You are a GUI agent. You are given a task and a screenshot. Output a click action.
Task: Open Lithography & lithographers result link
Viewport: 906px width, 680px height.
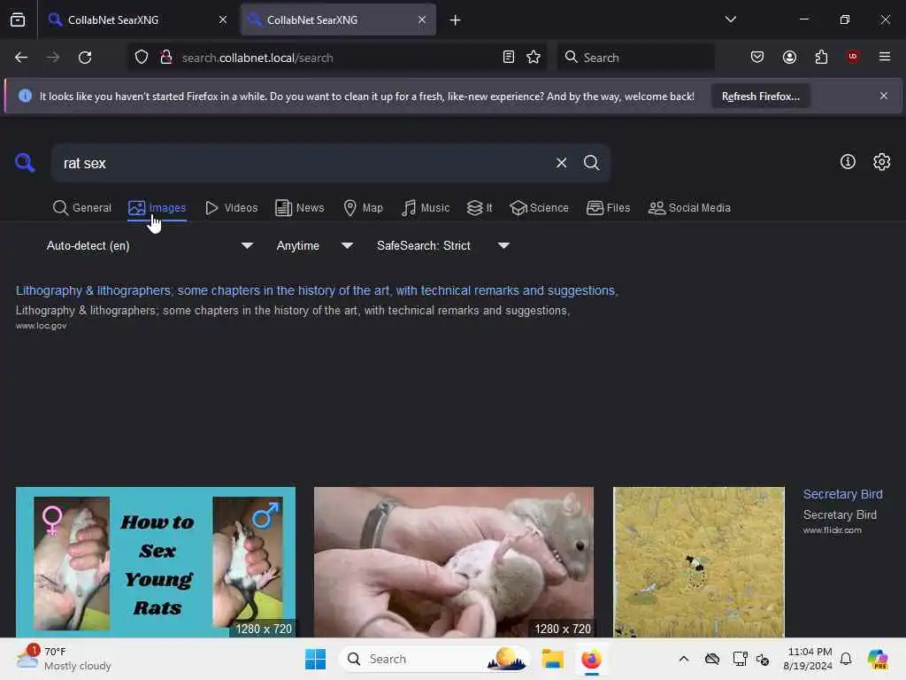tap(317, 290)
